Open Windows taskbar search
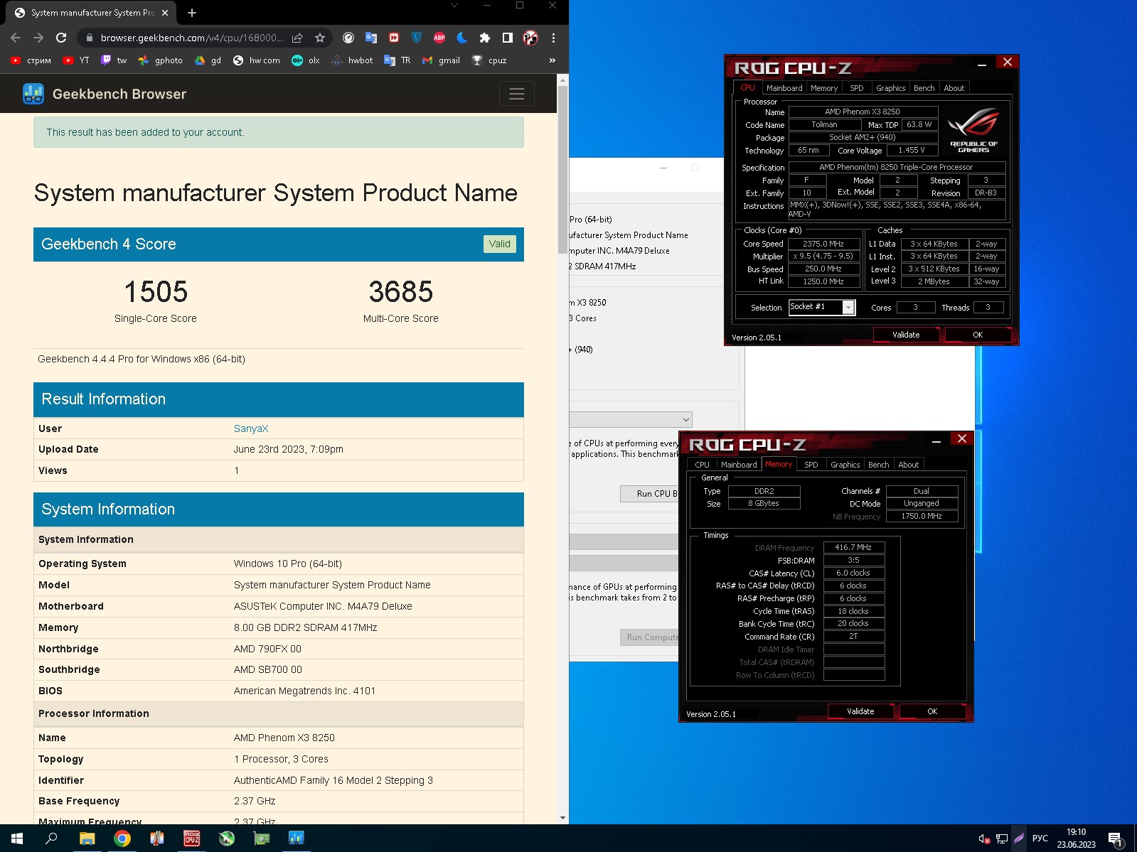Image resolution: width=1137 pixels, height=852 pixels. [52, 838]
